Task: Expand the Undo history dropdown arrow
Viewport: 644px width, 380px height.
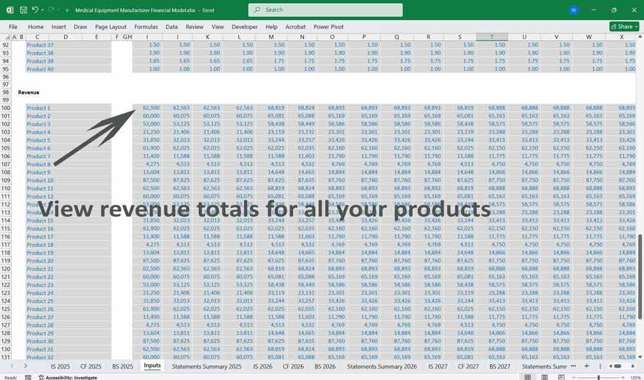Action: [43, 10]
